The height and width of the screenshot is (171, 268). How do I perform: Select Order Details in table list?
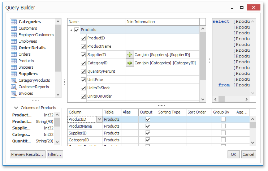[32, 48]
